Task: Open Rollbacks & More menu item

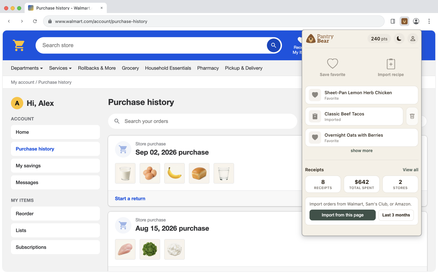Action: tap(97, 68)
